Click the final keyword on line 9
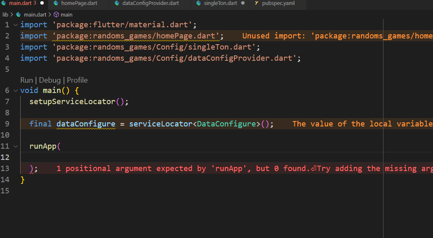This screenshot has width=433, height=238. [x=40, y=124]
